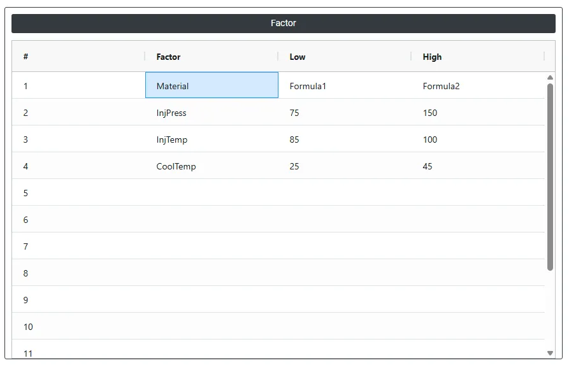The width and height of the screenshot is (569, 372).
Task: Select the InjPress cell
Action: 212,112
